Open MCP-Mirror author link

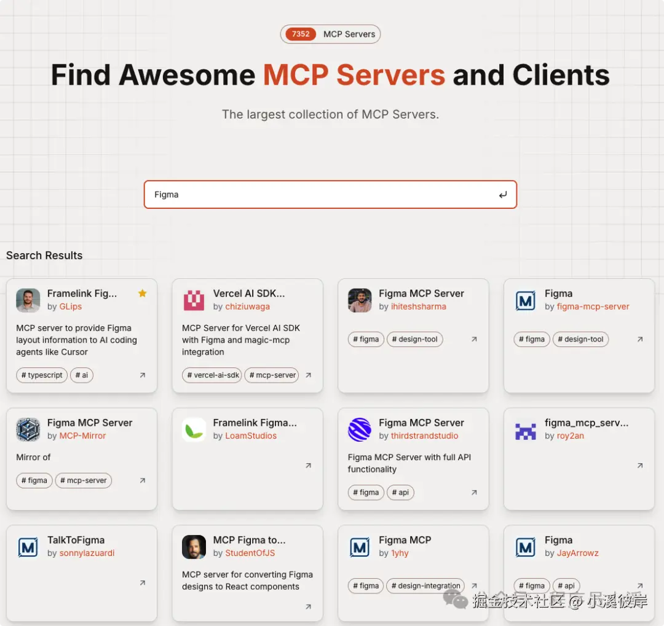[x=82, y=436]
